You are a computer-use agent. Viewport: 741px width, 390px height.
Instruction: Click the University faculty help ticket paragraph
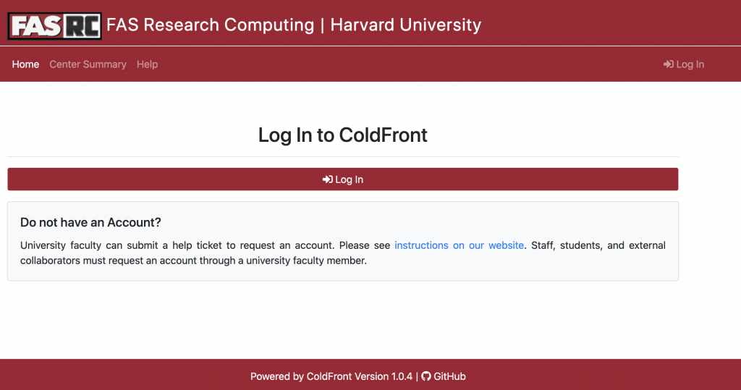[342, 253]
